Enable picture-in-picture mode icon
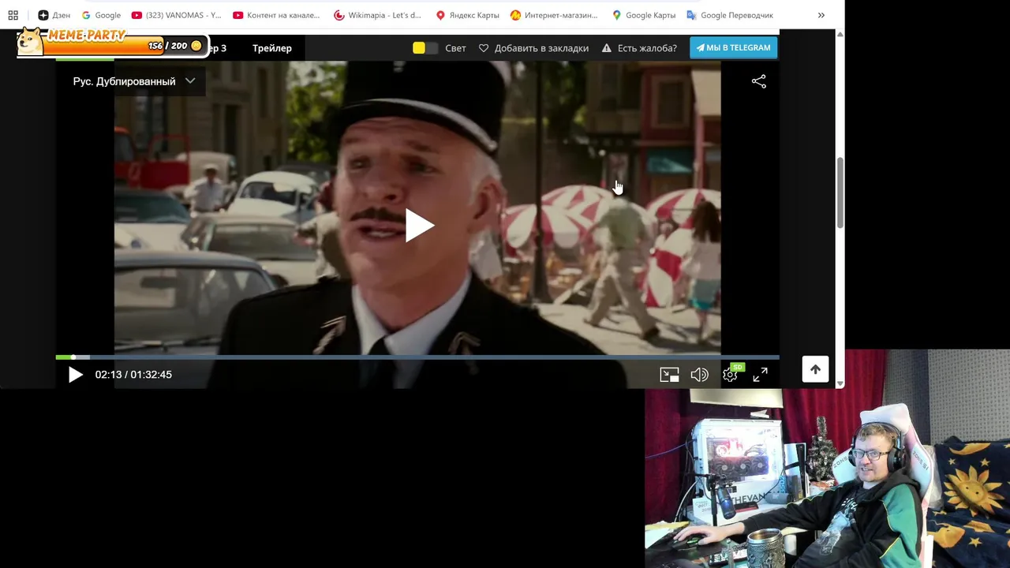This screenshot has width=1010, height=568. coord(669,375)
